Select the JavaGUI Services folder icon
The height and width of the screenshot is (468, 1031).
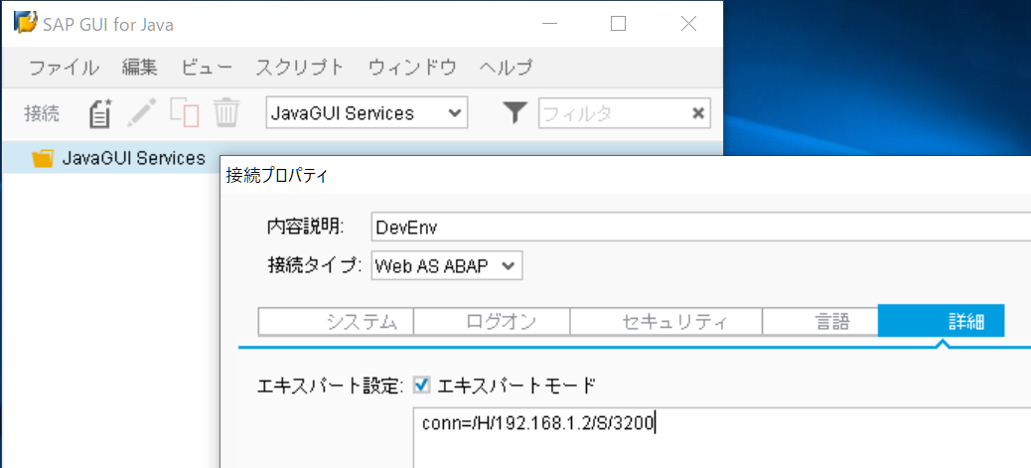pos(42,159)
